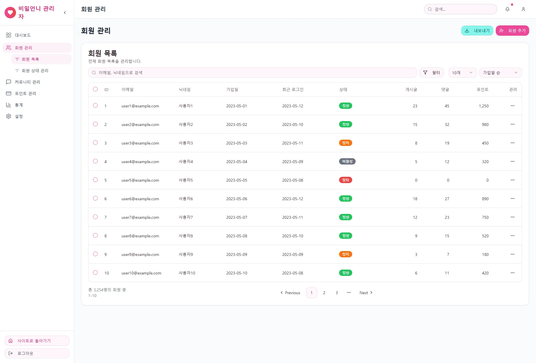This screenshot has height=363, width=536.
Task: Click the 회원 추가 button
Action: pyautogui.click(x=512, y=31)
